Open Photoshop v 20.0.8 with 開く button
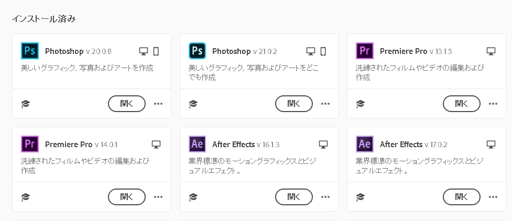512x221 pixels. [x=127, y=104]
